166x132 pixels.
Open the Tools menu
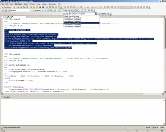click(38, 4)
